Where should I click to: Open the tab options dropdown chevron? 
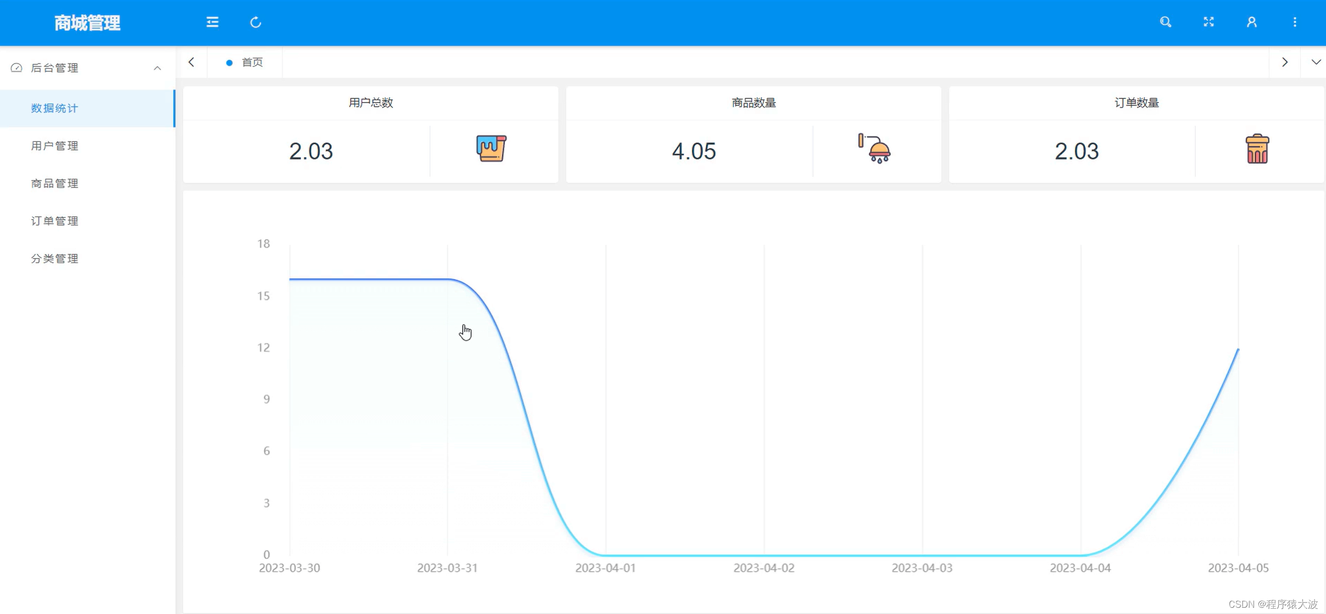tap(1316, 62)
